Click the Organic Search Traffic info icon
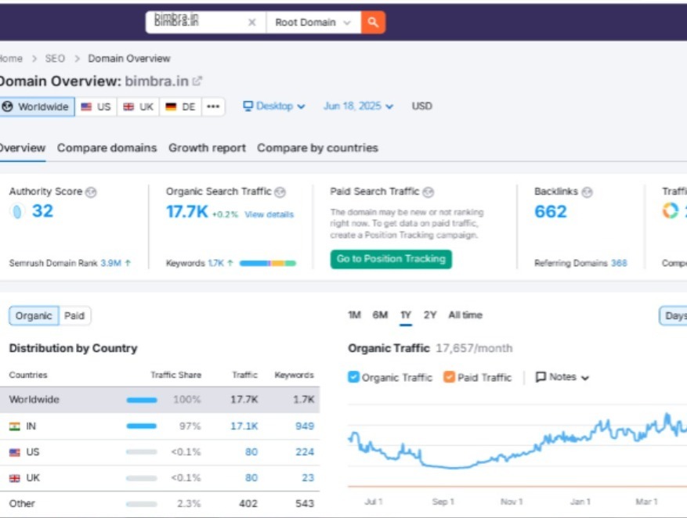The image size is (687, 518). pos(280,192)
